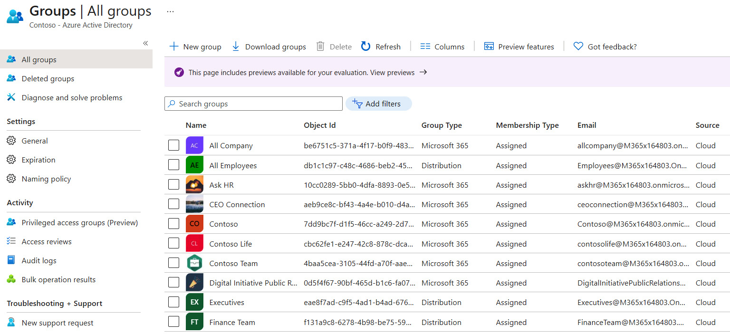Click the All Company purple AC avatar
The image size is (730, 334).
(194, 145)
